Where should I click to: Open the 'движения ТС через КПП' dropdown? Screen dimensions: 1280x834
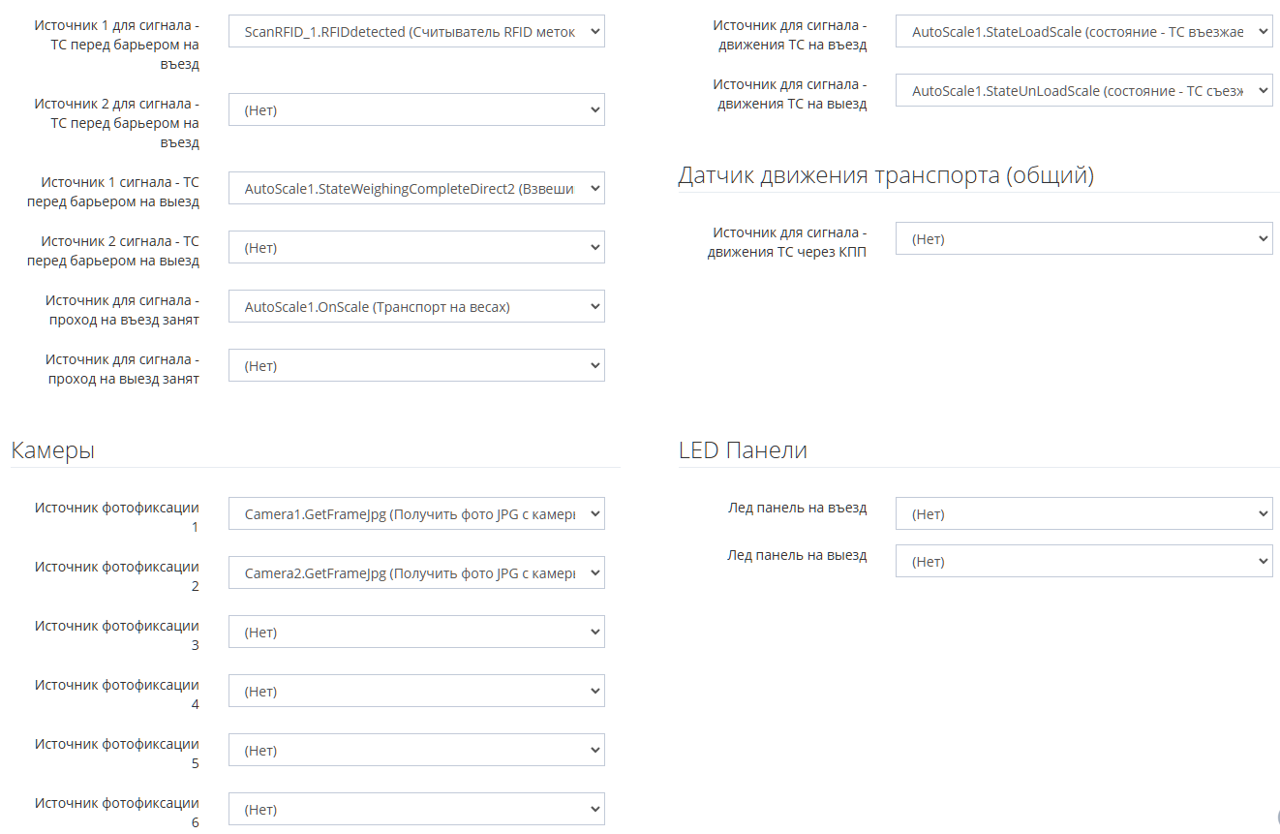(1083, 239)
